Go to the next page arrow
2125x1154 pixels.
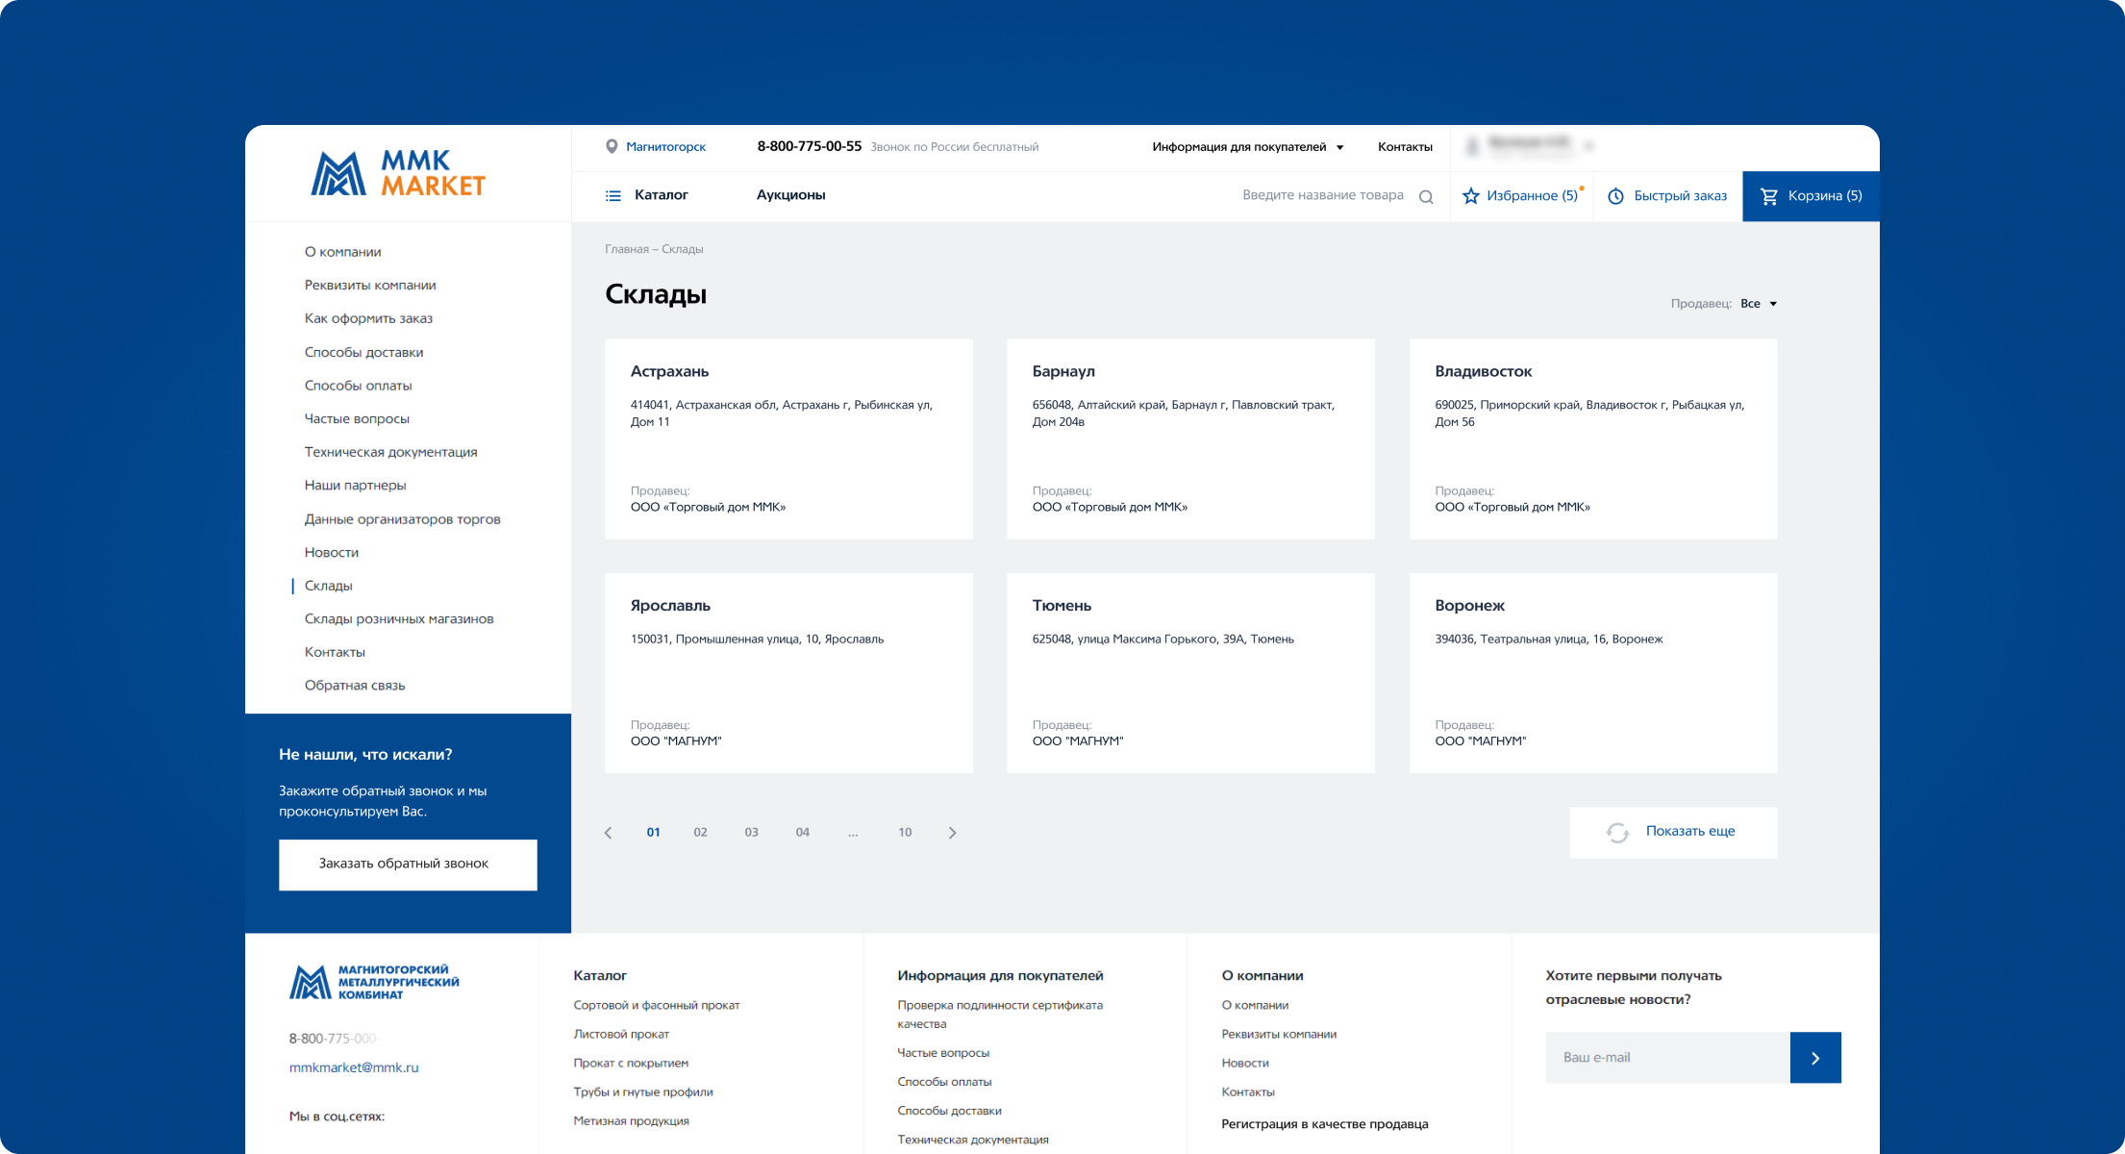point(952,833)
